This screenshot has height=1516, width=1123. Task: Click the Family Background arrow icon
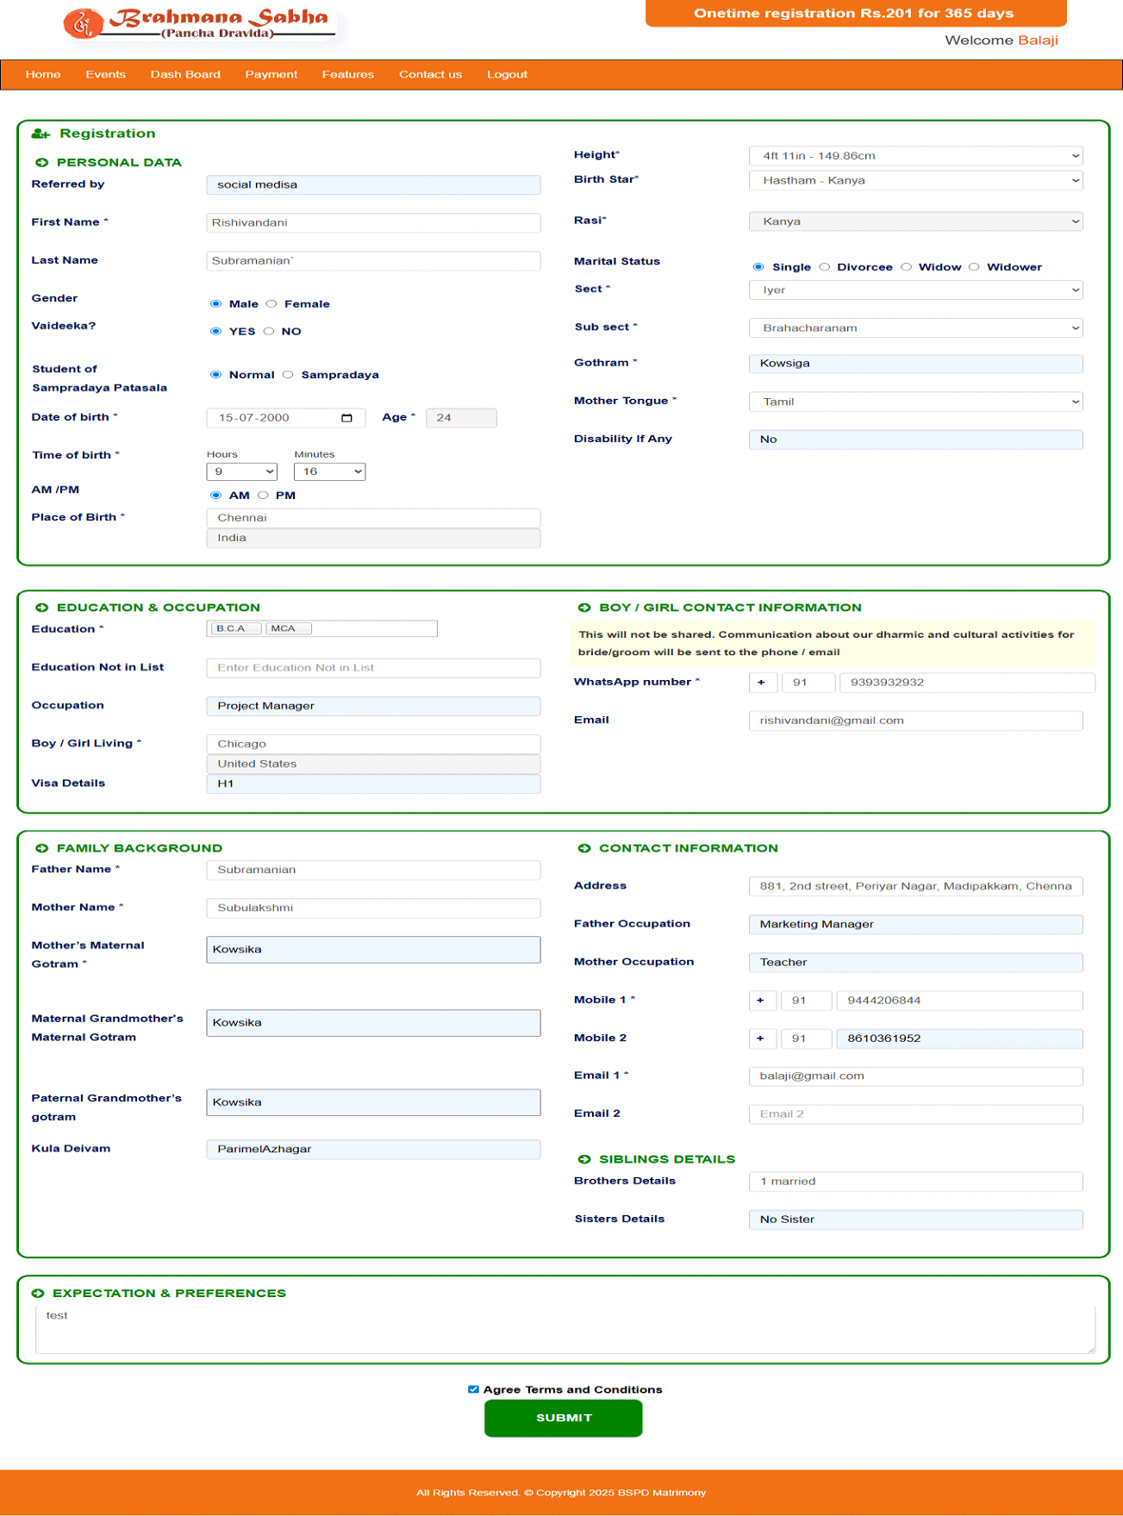[x=41, y=848]
